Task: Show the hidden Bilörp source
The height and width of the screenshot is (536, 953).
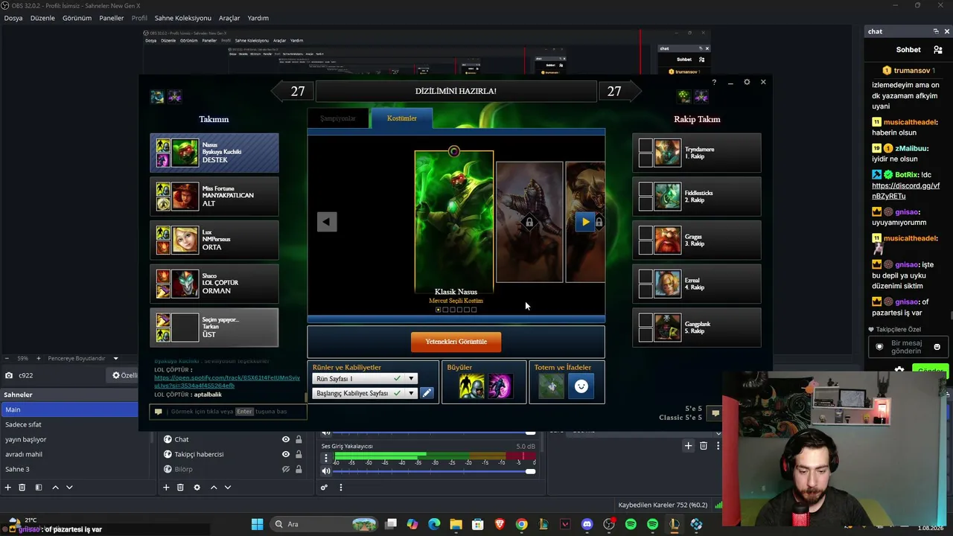Action: pos(285,469)
